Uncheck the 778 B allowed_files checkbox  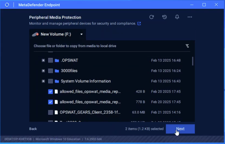click(50, 102)
